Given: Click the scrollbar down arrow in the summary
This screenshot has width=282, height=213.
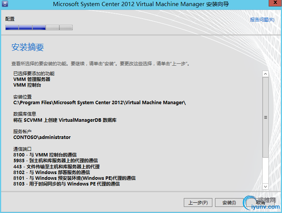Looking at the screenshot, I should (x=266, y=187).
